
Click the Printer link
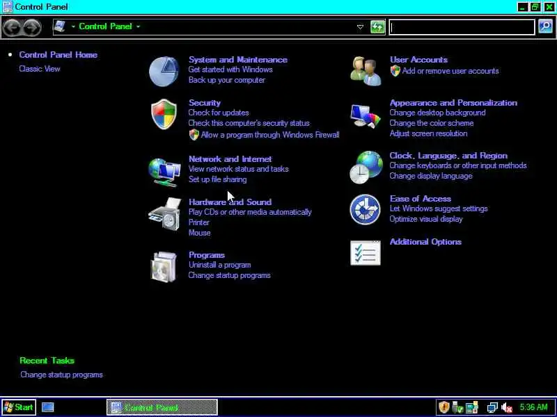coord(199,222)
